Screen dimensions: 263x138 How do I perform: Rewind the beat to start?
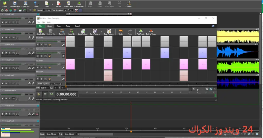point(51,94)
